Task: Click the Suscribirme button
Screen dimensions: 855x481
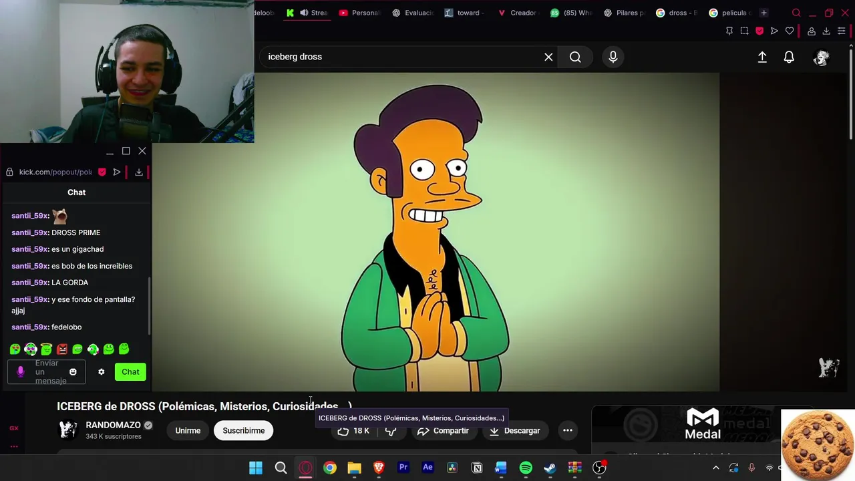Action: tap(244, 430)
